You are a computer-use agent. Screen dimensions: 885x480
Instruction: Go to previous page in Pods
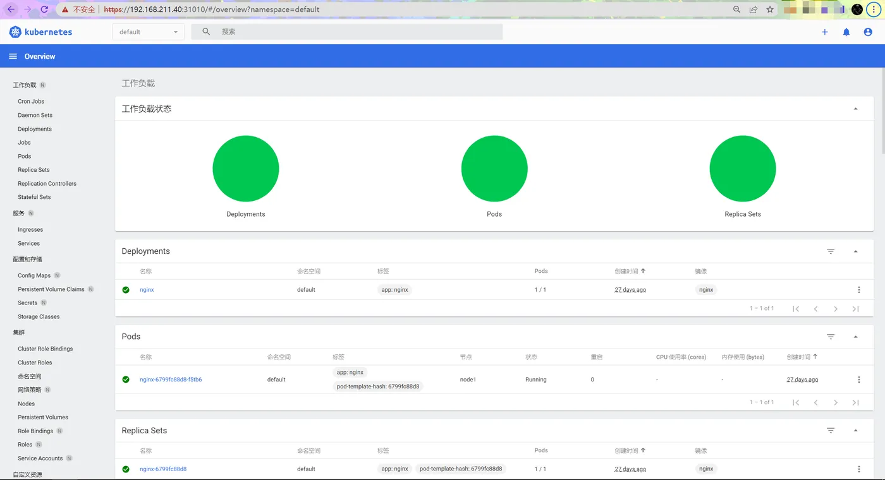pos(816,402)
